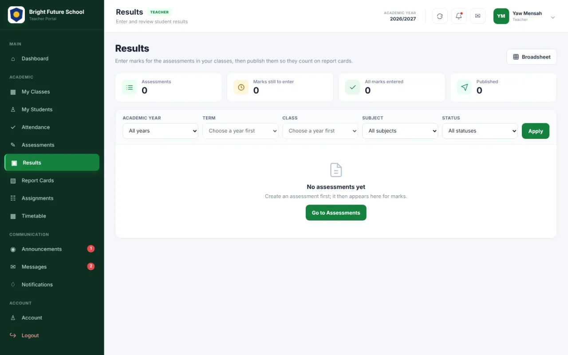The image size is (568, 355).
Task: Open Assessments in the sidebar
Action: (52, 145)
